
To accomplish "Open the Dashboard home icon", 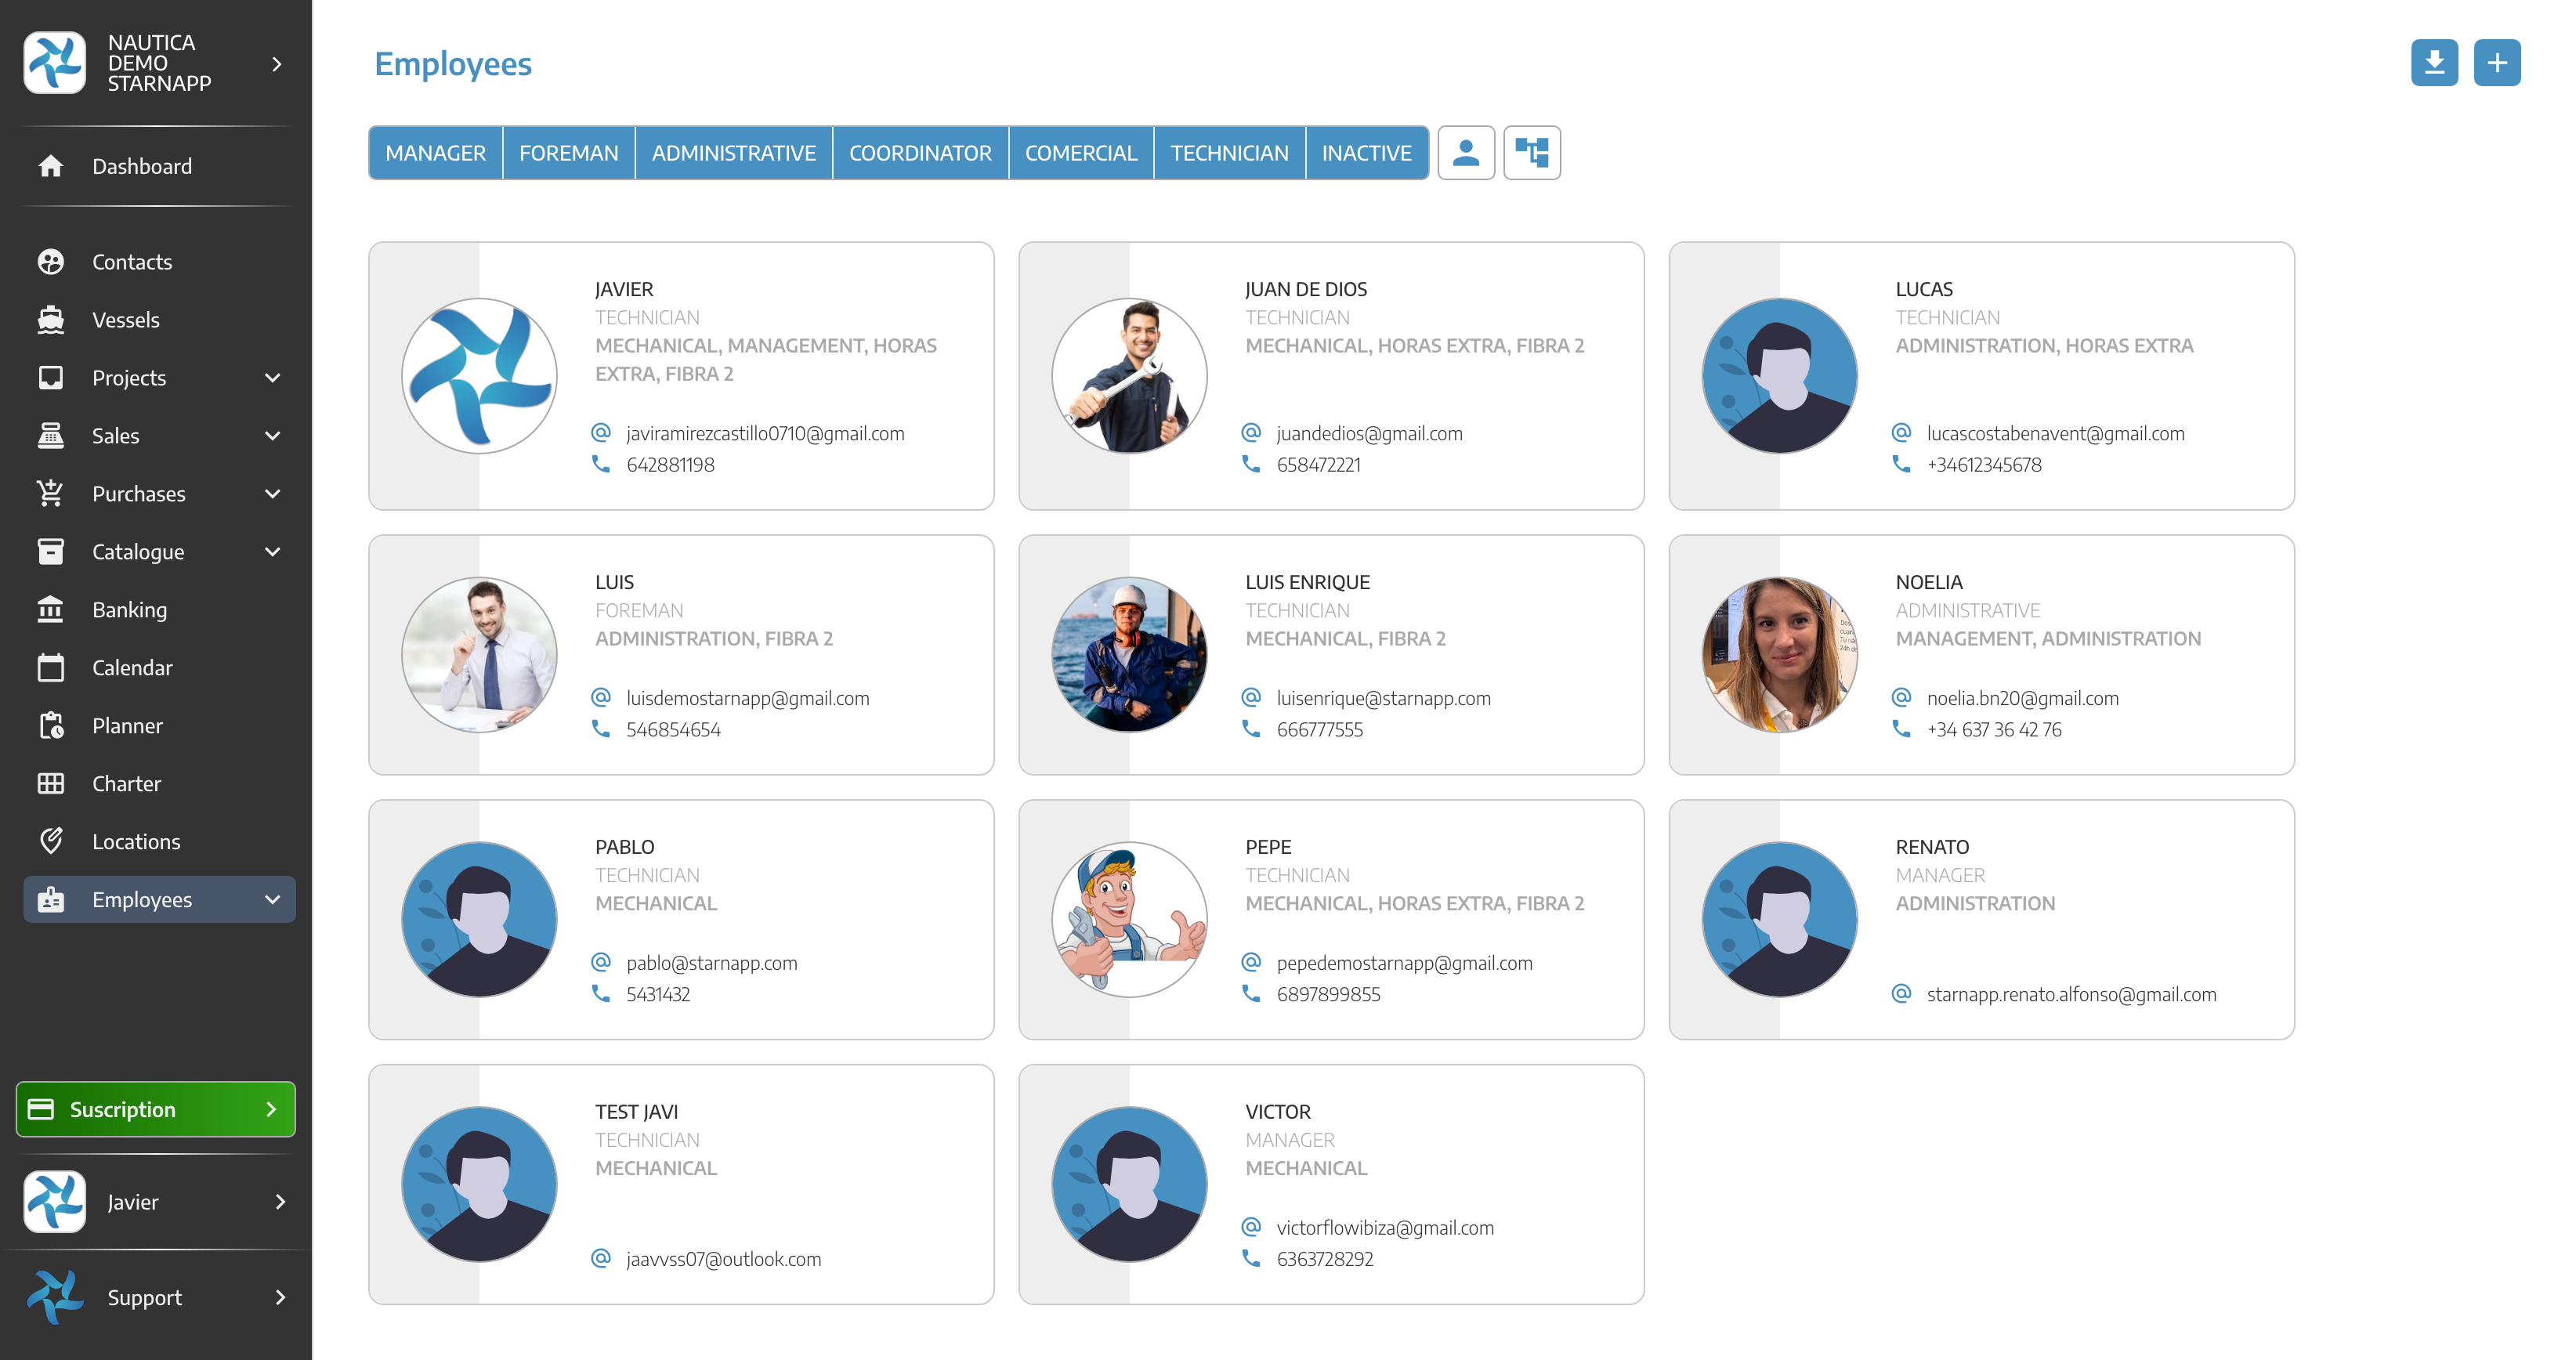I will click(51, 166).
